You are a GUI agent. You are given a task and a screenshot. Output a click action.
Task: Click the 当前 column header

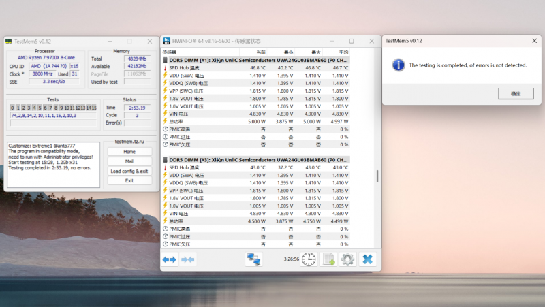coord(261,52)
